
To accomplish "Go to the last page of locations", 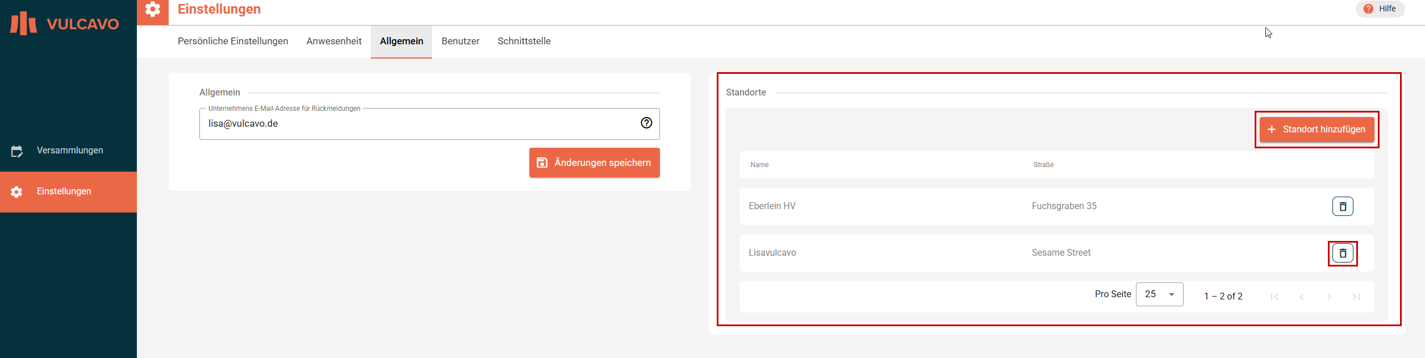I will 1356,297.
